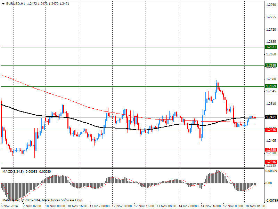
Task: Click the OHLC quote 1.2472 1.2473 1.2470 1.2471
Action: coord(48,4)
